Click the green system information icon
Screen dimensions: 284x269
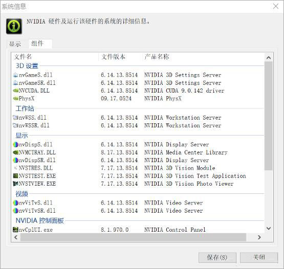pyautogui.click(x=14, y=26)
